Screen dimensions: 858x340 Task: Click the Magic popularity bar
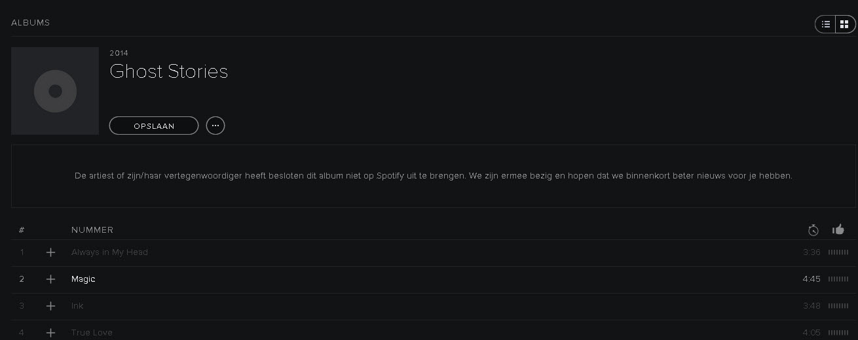[838, 279]
